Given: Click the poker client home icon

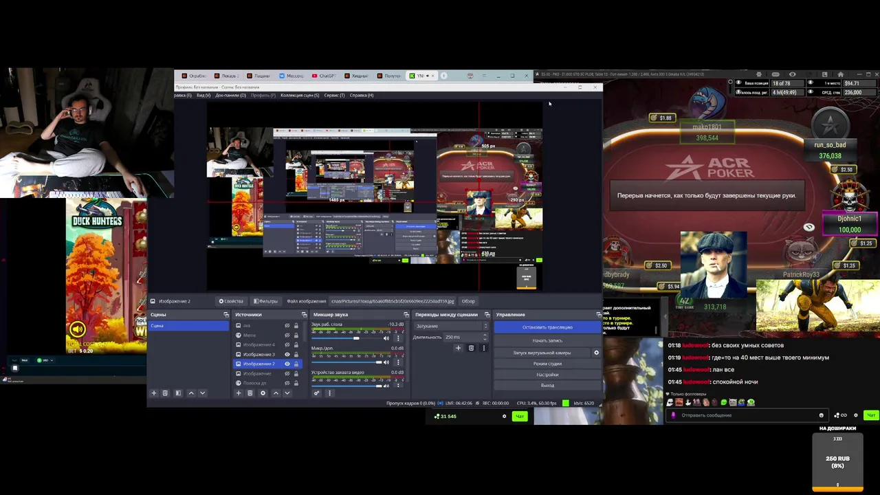Looking at the screenshot, I should click(x=840, y=74).
